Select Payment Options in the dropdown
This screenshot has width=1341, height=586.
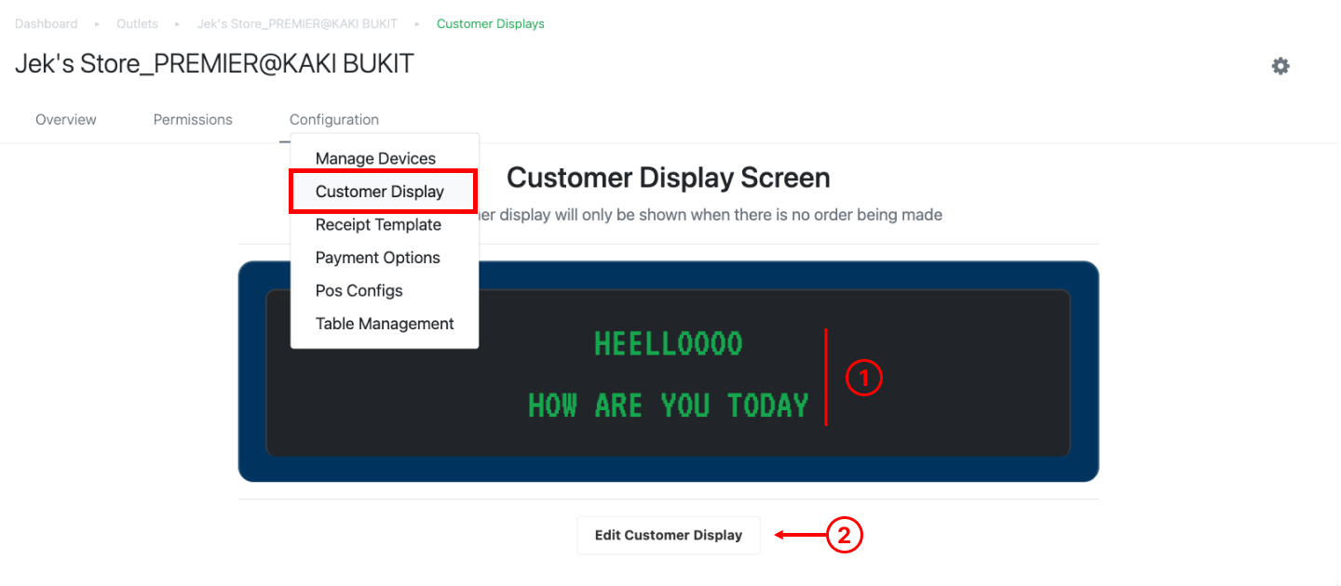coord(377,258)
